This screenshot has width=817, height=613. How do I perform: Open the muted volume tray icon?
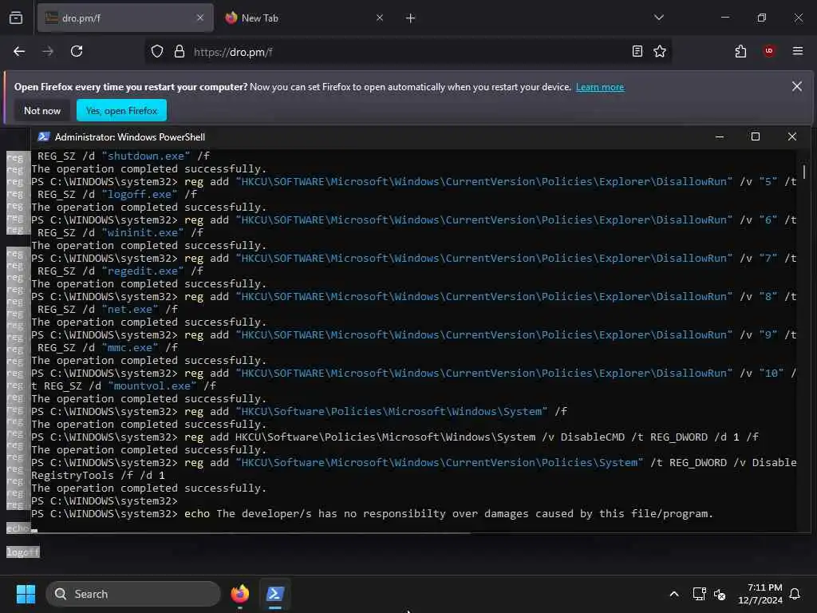pos(720,594)
